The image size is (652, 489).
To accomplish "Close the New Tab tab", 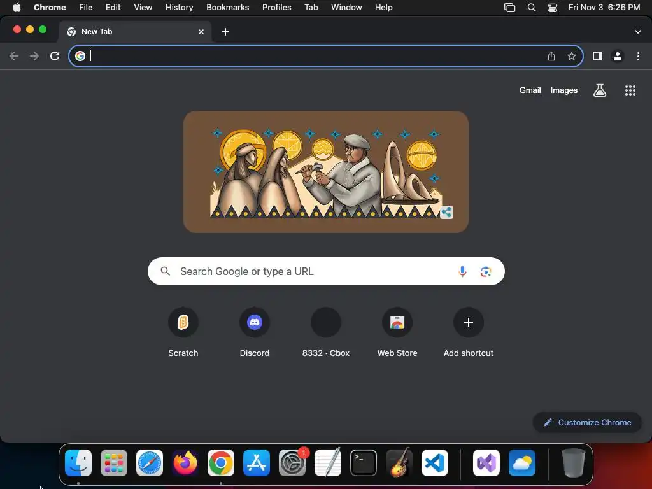I will [201, 32].
